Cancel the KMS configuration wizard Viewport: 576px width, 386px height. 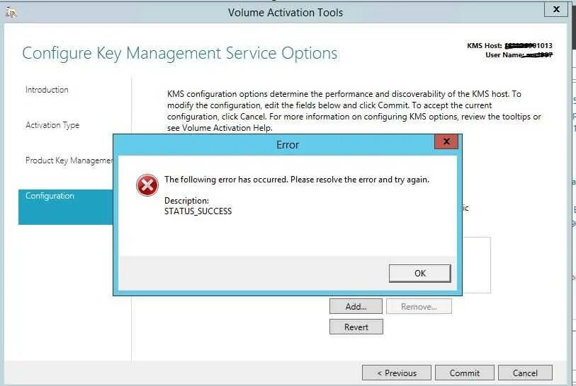pyautogui.click(x=525, y=373)
